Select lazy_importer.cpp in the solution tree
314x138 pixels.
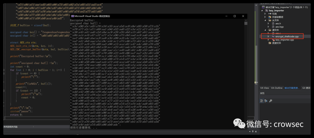point(285,40)
